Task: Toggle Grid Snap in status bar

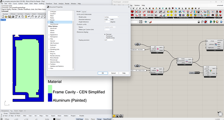Action: point(80,119)
